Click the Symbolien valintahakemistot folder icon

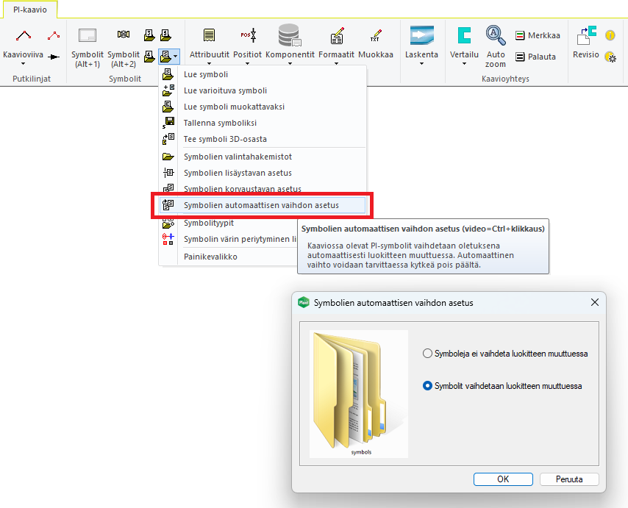168,157
